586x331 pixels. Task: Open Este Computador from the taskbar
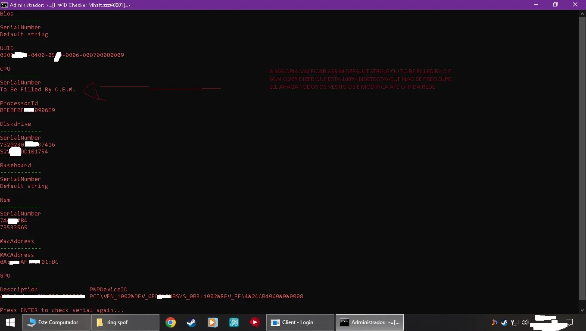click(x=57, y=322)
